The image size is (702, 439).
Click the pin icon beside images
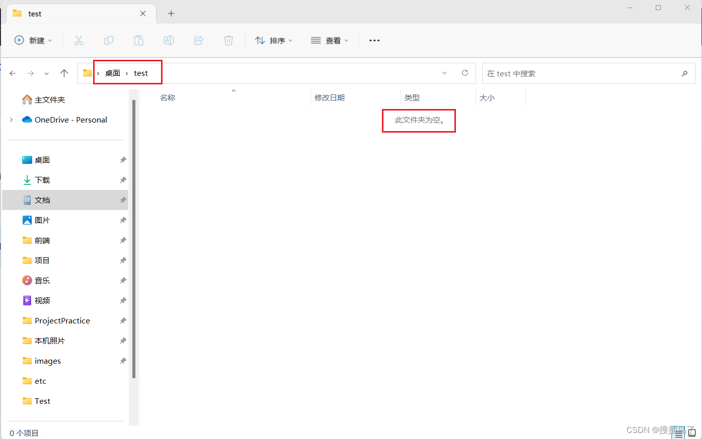[123, 361]
